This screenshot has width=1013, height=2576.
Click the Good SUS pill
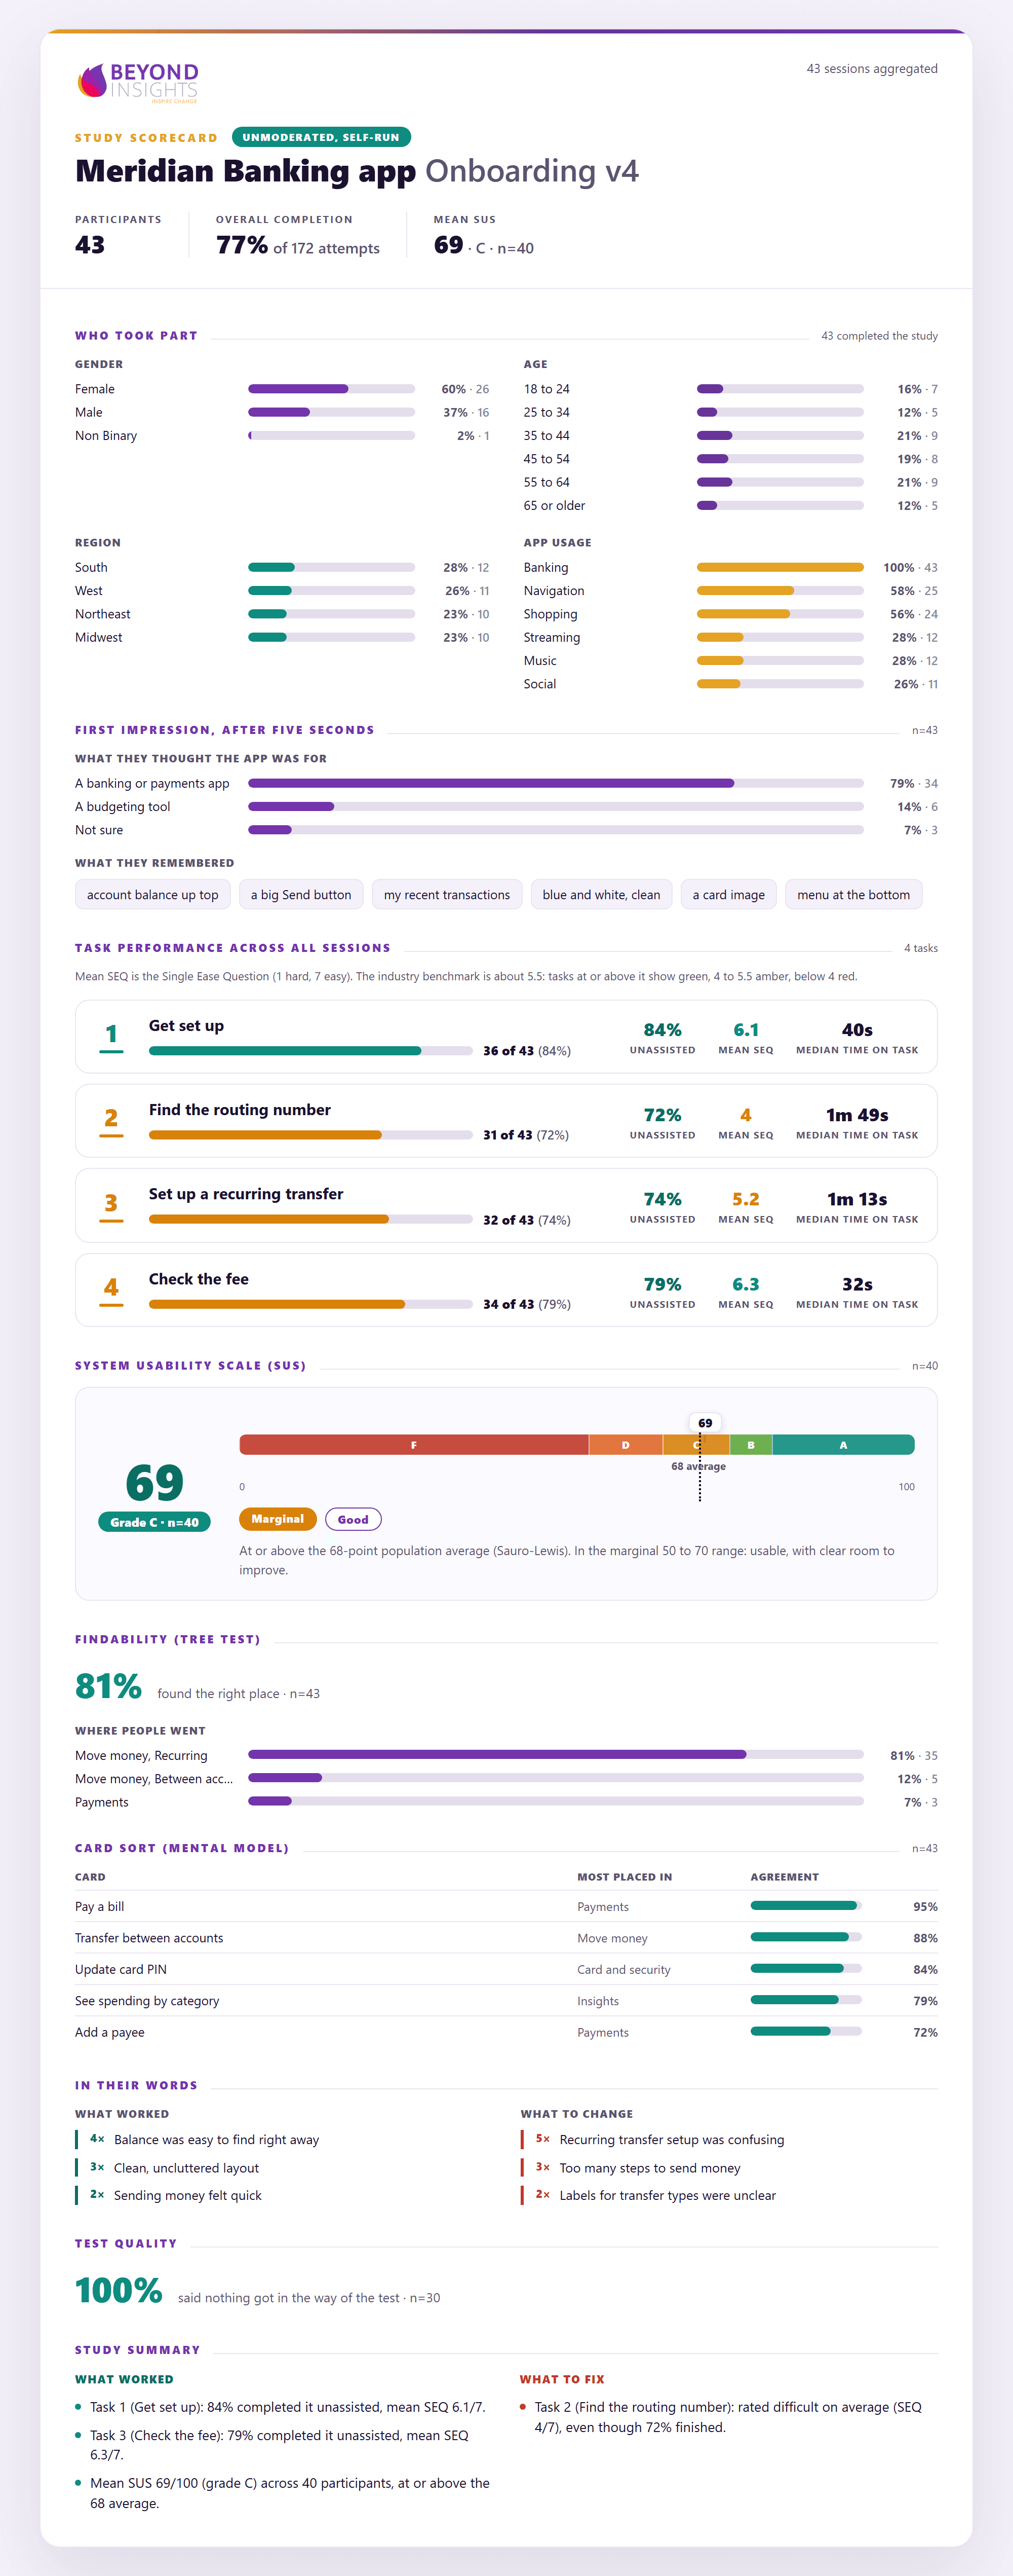(x=353, y=1519)
